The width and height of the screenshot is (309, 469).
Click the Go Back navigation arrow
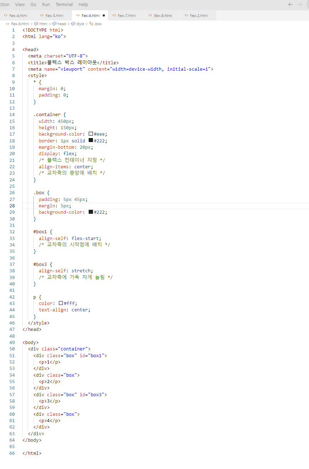pos(291,5)
